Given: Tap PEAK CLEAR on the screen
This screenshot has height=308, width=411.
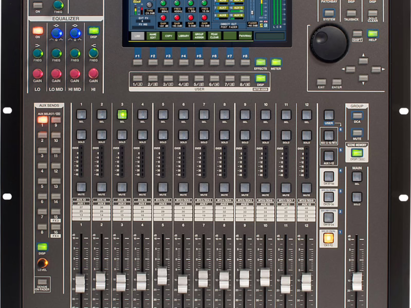Looking at the screenshot, I should 214,36.
